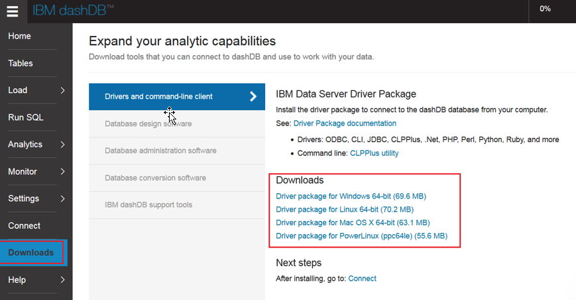Open the Help menu item

pos(17,280)
